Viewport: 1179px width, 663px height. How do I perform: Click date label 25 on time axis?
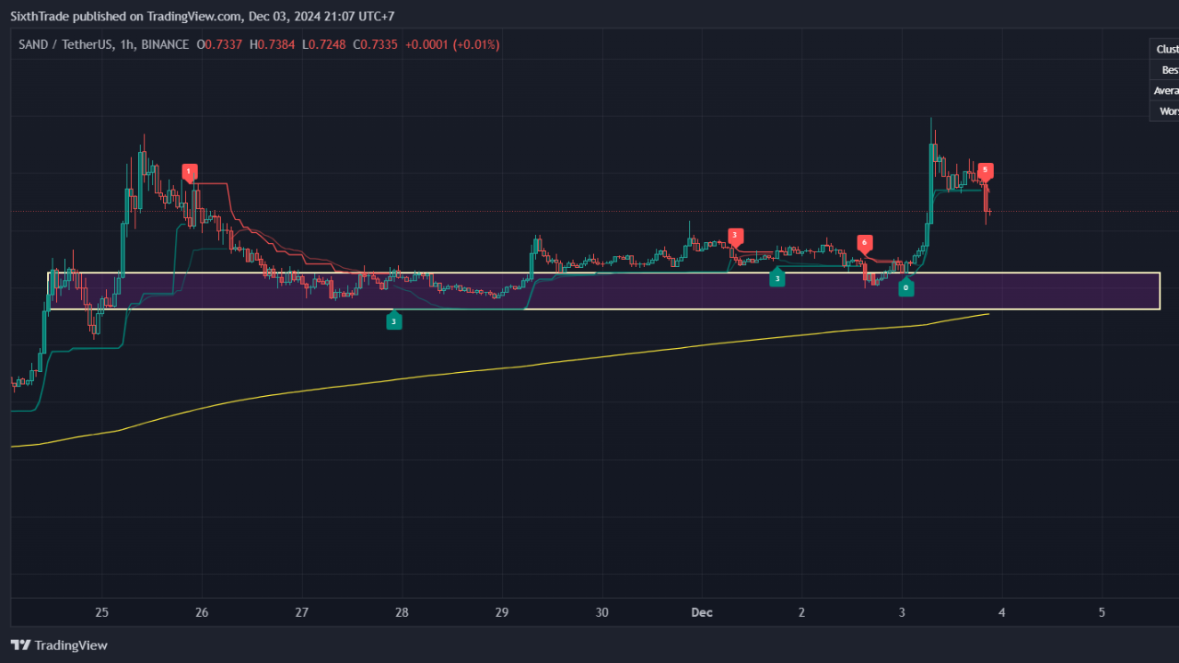102,612
